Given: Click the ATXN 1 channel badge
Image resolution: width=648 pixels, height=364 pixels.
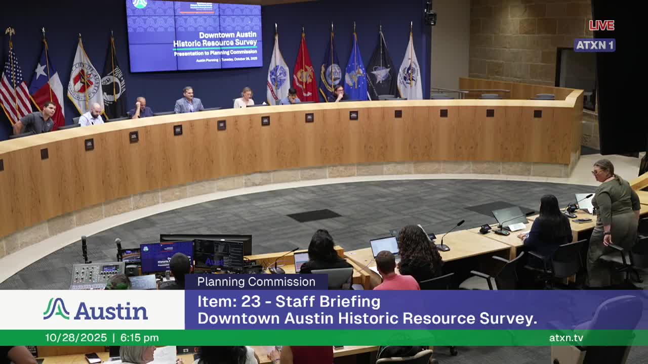Looking at the screenshot, I should (x=594, y=44).
